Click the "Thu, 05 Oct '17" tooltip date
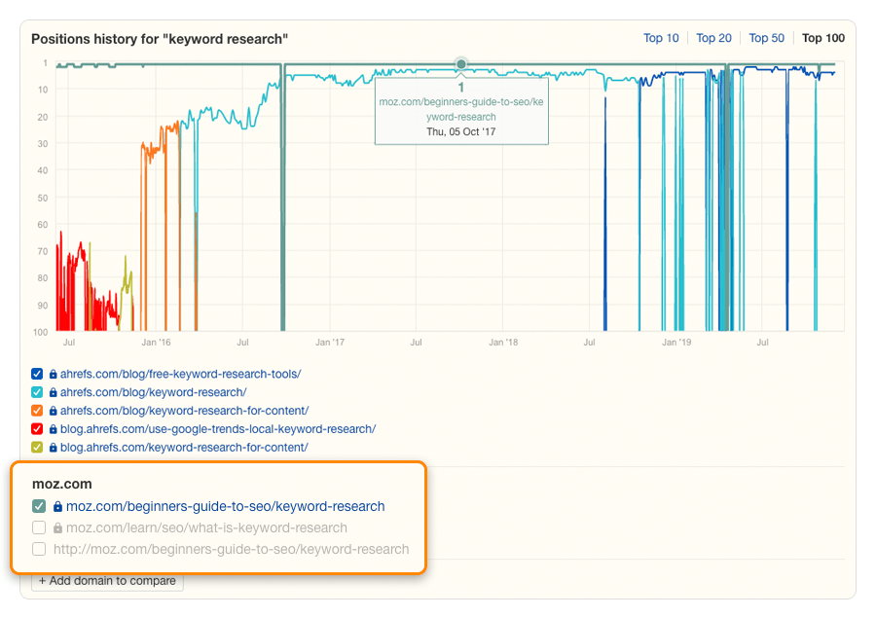The width and height of the screenshot is (876, 618). pos(461,131)
